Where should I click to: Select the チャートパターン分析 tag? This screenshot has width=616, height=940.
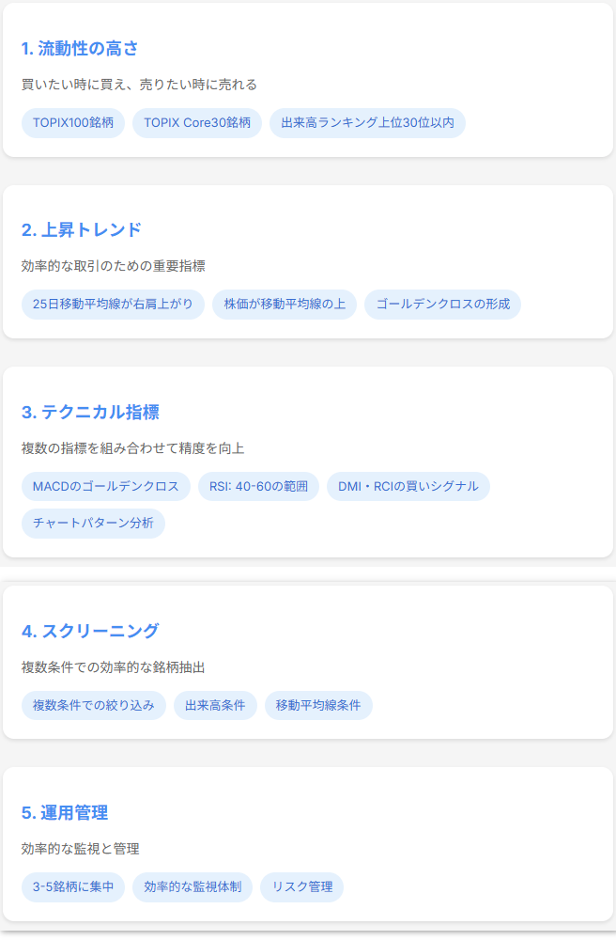pos(93,524)
